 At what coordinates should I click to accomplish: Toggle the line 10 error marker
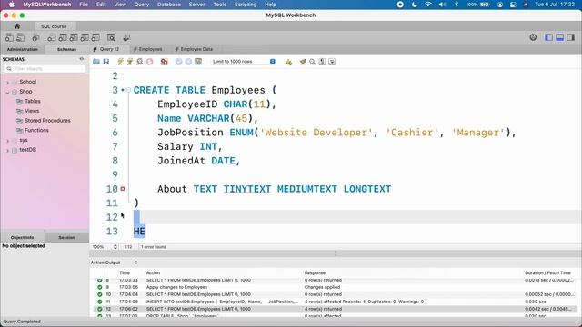(x=123, y=189)
